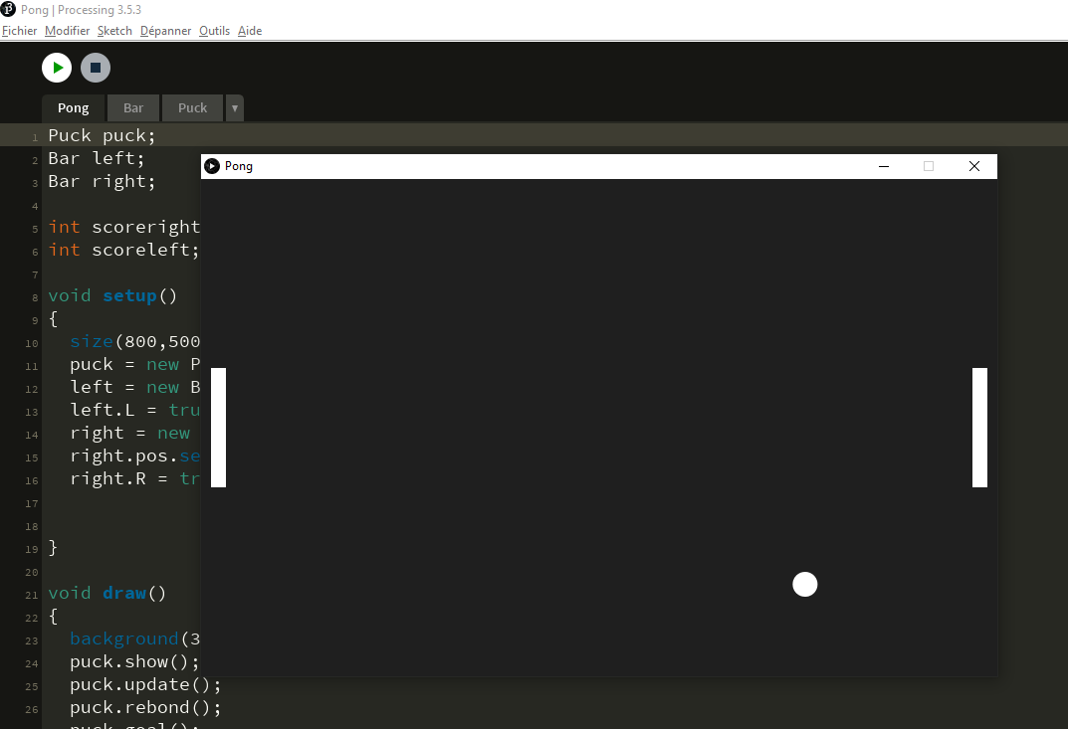Viewport: 1068px width, 729px height.
Task: Close the Pong sketch window
Action: click(974, 166)
